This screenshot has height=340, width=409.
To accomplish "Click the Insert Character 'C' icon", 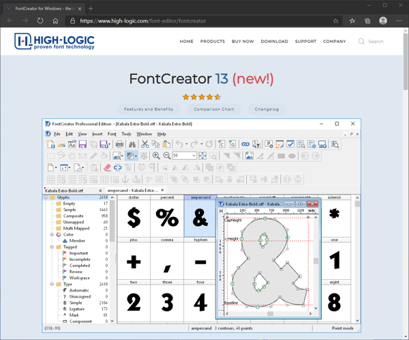I will [x=222, y=144].
